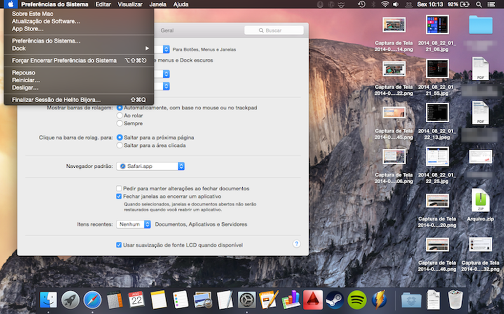This screenshot has width=504, height=314.
Task: Uncheck 'Fechar janelas ao encerrar um aplicativo'
Action: [119, 196]
